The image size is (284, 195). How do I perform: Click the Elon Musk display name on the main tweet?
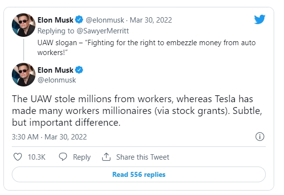coord(55,70)
